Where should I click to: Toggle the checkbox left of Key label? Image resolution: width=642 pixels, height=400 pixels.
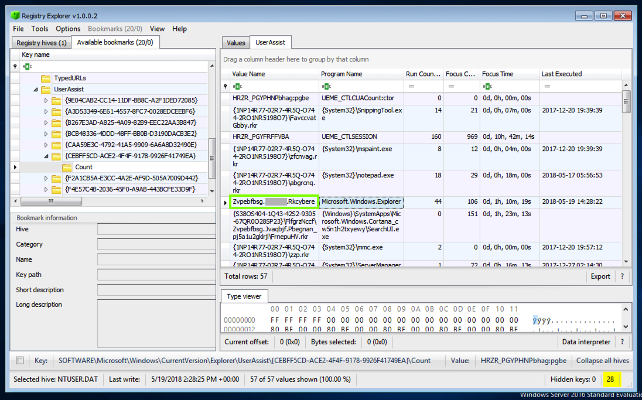point(20,361)
